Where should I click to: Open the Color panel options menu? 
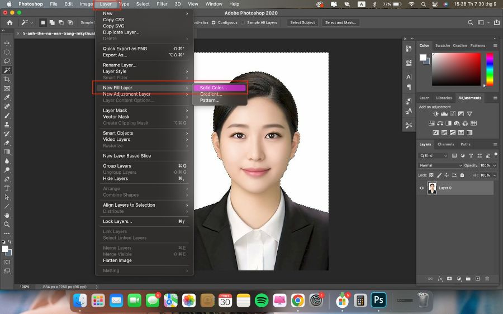[495, 46]
